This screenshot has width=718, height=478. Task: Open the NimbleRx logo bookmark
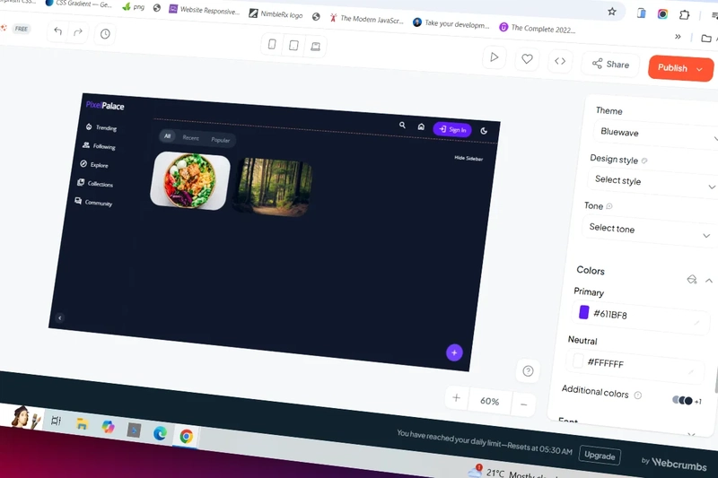(x=276, y=14)
